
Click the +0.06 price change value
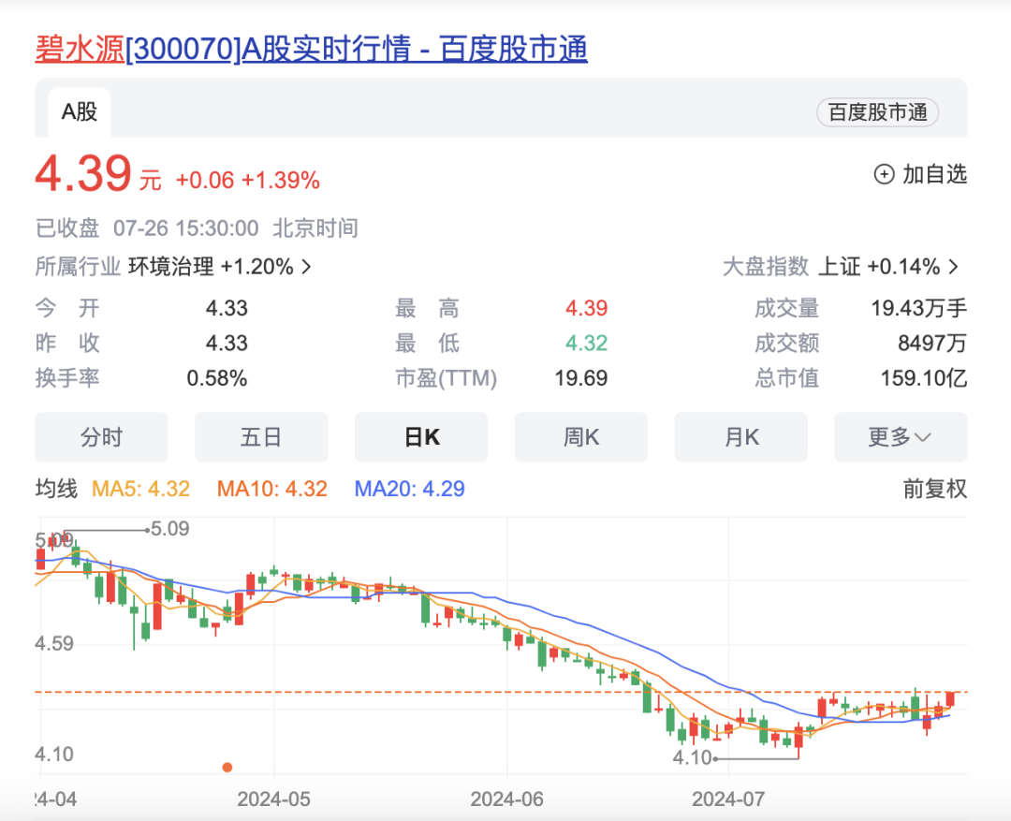[x=205, y=181]
